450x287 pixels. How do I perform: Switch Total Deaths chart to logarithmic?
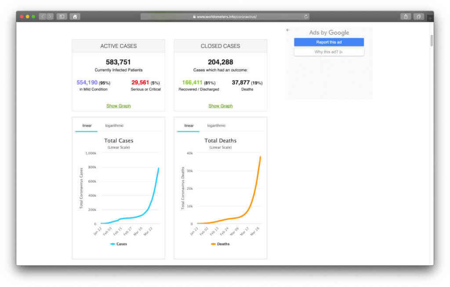coord(216,126)
